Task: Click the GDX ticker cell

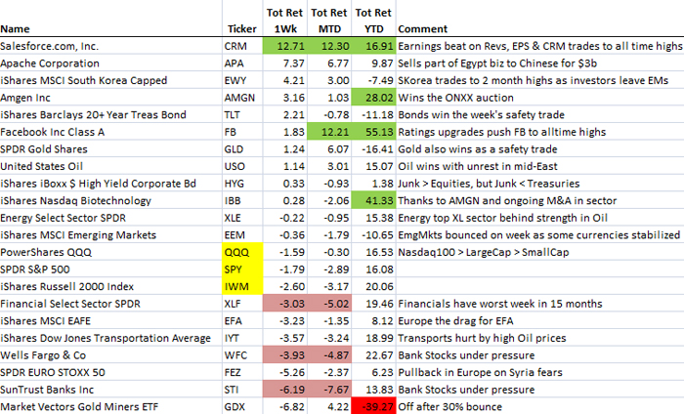Action: coord(242,406)
